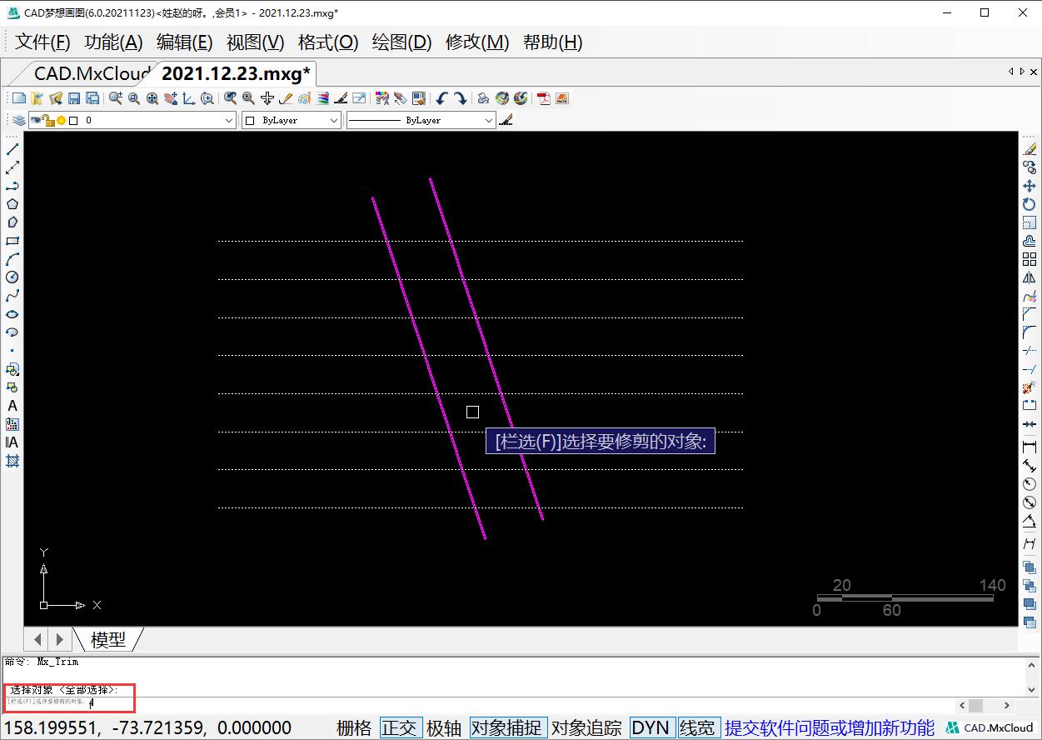
Task: Select the Line drawing tool
Action: tap(11, 149)
